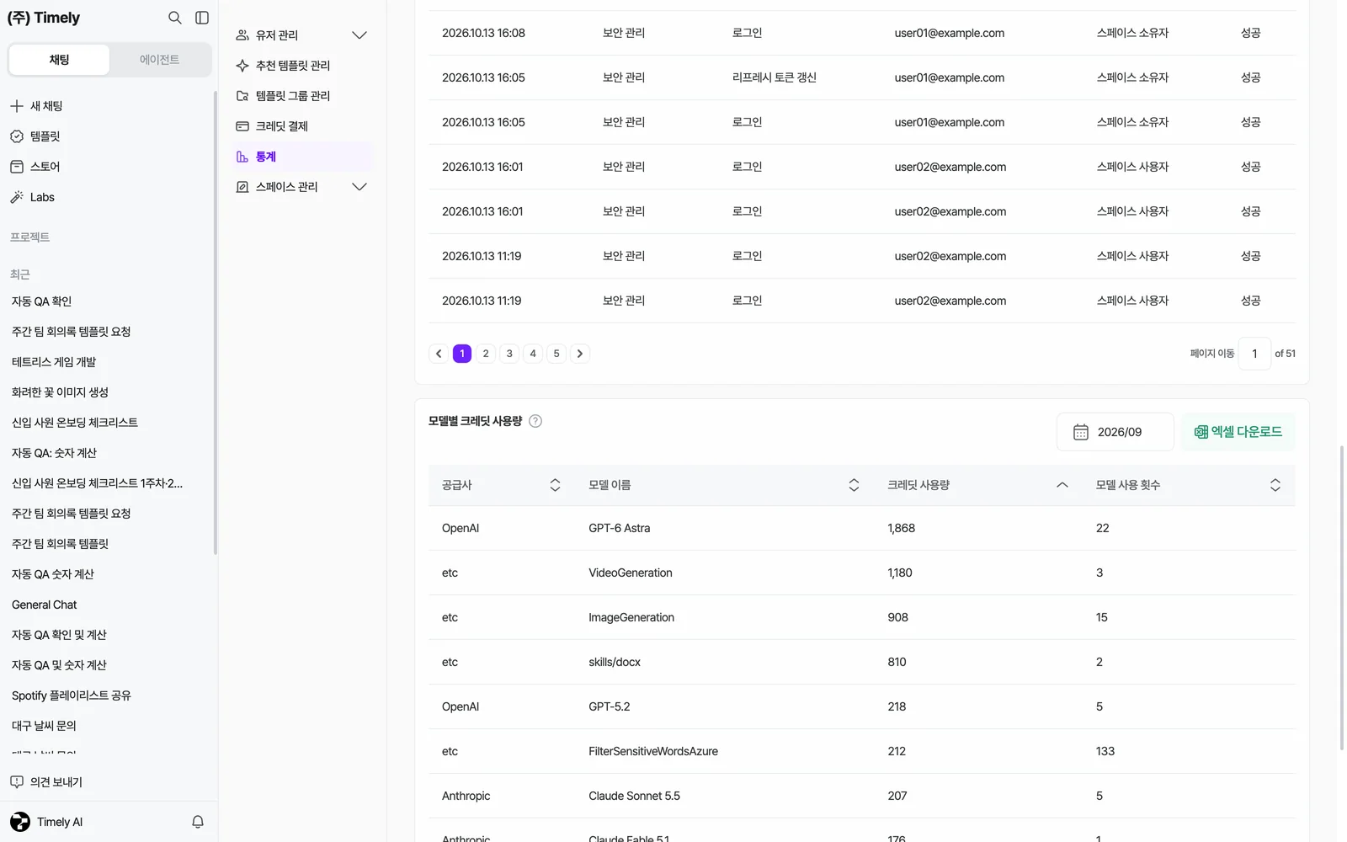Viewport: 1347px width, 842px height.
Task: Click the 스토어 icon in the sidebar
Action: [17, 167]
